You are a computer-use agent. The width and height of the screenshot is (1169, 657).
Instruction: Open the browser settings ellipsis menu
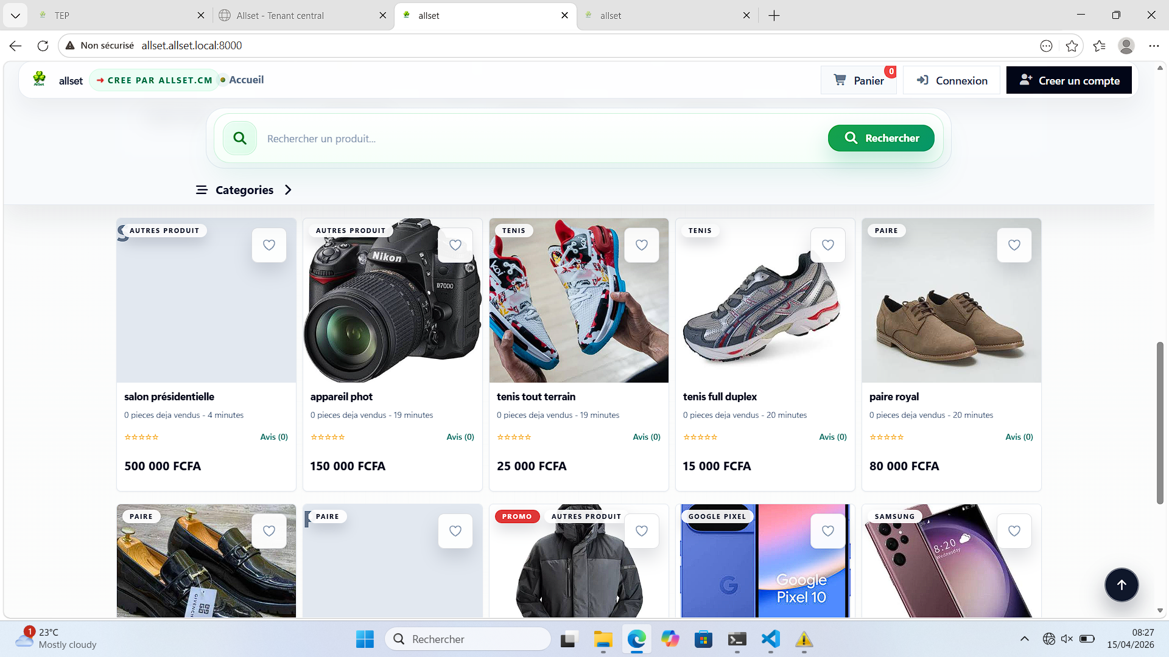pyautogui.click(x=1154, y=46)
